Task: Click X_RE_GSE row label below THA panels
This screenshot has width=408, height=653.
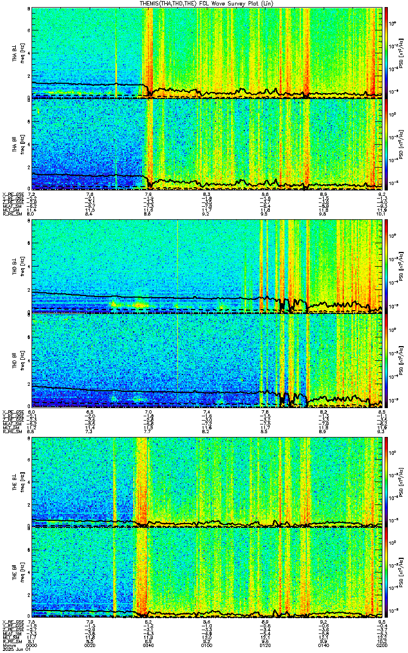Action: (13, 194)
